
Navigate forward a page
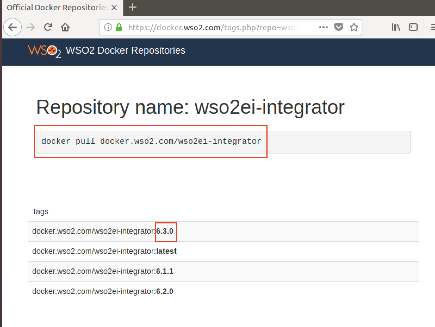[31, 27]
